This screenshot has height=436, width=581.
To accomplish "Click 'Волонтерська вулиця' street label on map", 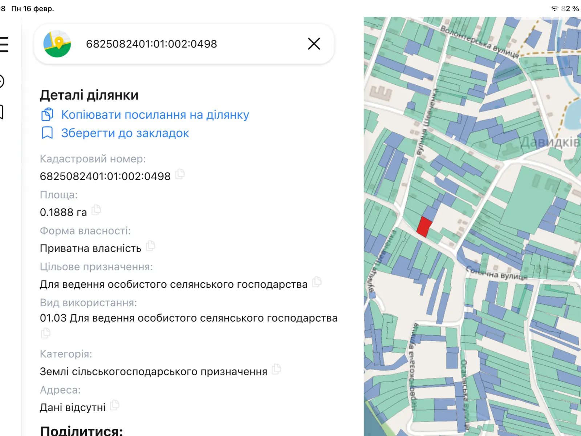I will (479, 42).
